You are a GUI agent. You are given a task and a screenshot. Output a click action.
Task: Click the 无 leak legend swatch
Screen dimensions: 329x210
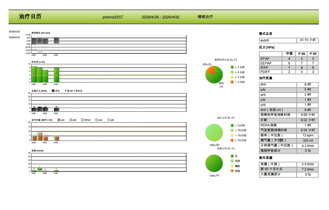[232, 156]
